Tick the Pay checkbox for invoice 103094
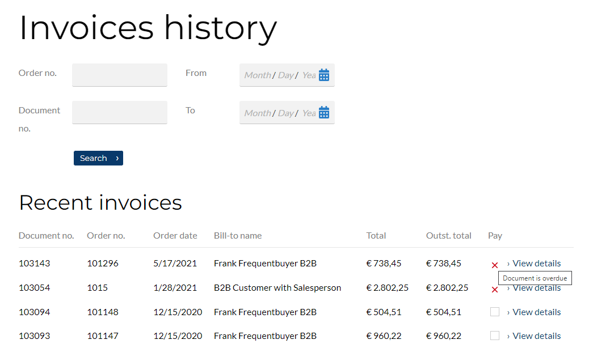Image resolution: width=593 pixels, height=348 pixels. click(495, 312)
